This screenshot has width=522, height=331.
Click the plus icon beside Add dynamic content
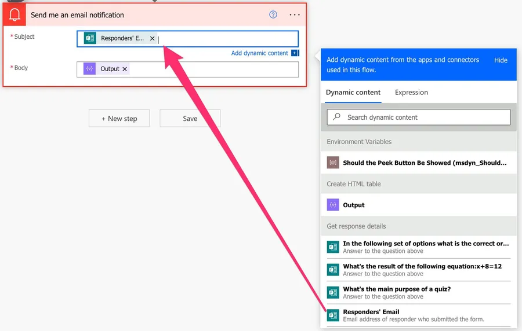[x=295, y=53]
